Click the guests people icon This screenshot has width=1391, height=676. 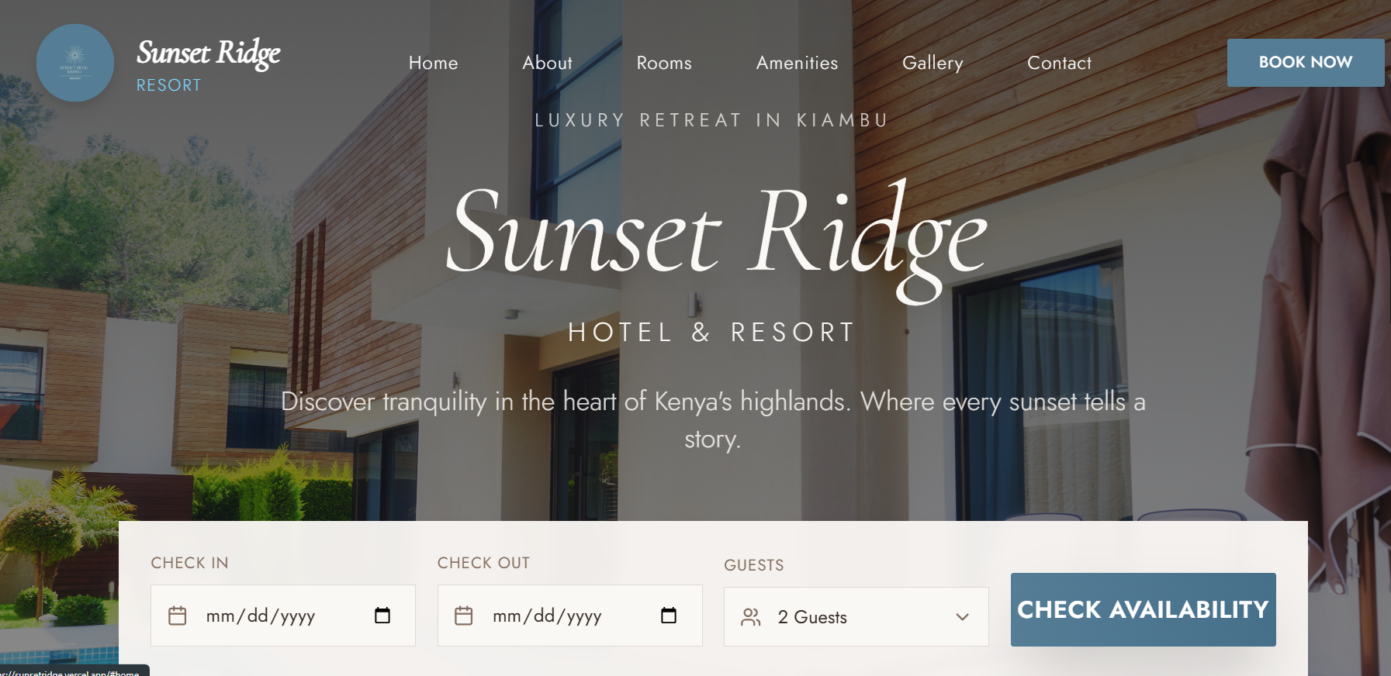tap(751, 617)
